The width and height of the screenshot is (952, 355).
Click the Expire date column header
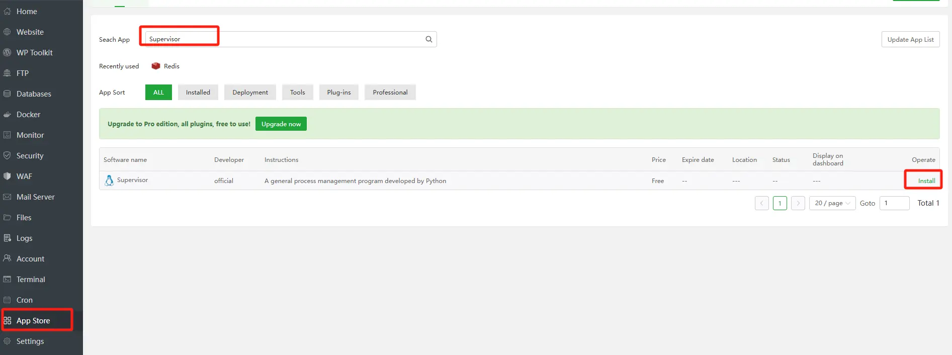[x=698, y=160]
